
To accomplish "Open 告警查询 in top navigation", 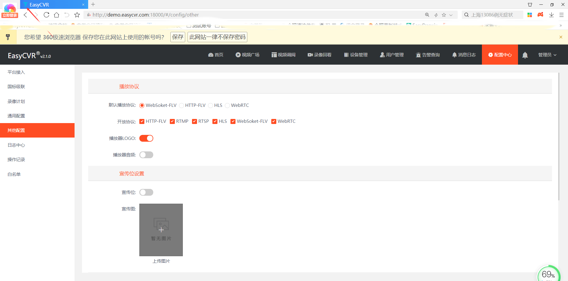I will [428, 55].
